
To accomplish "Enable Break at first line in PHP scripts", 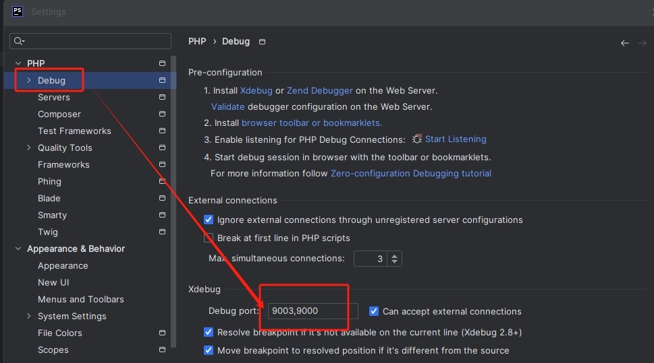I will coord(209,238).
